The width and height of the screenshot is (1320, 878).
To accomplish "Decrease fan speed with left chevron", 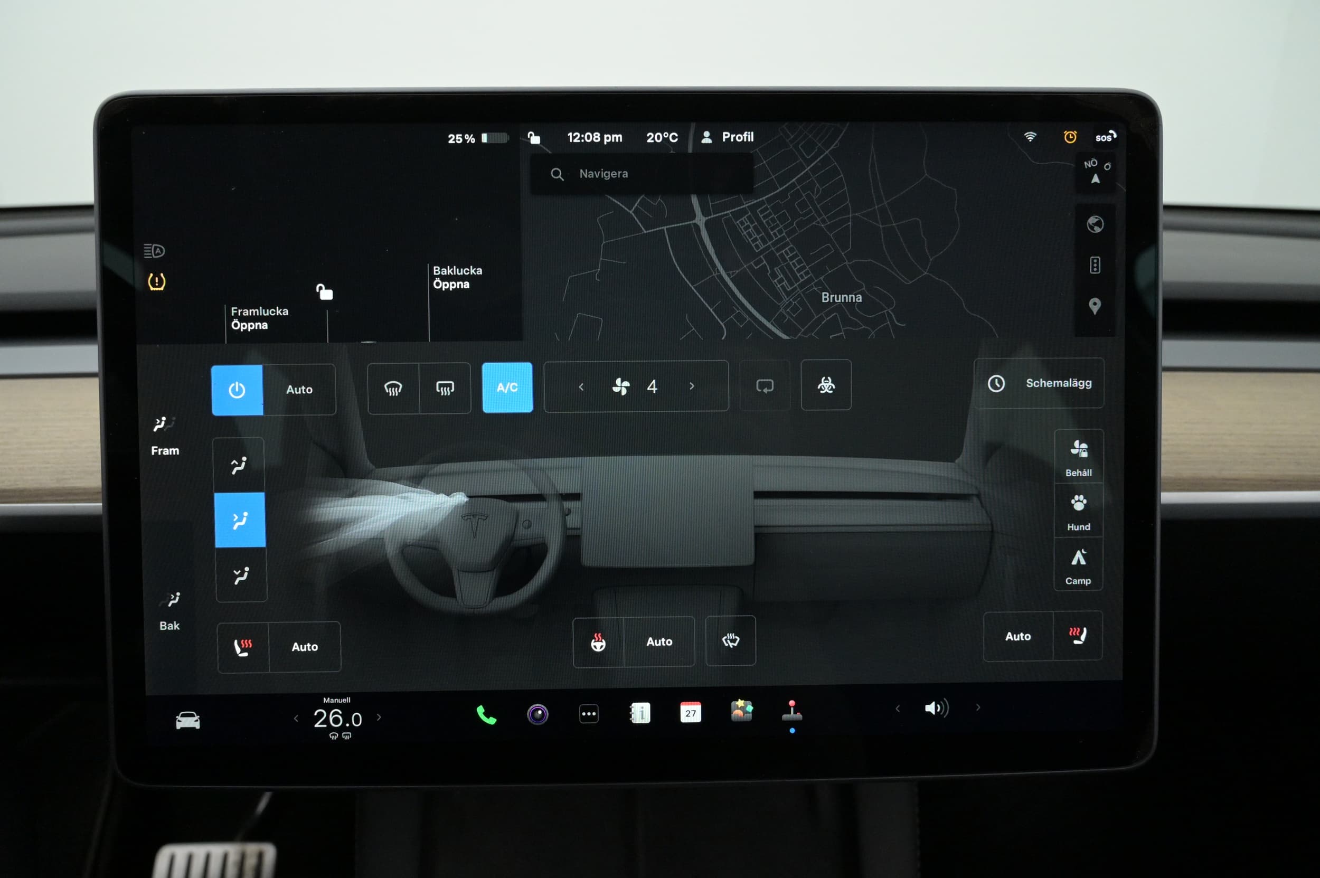I will [x=581, y=386].
